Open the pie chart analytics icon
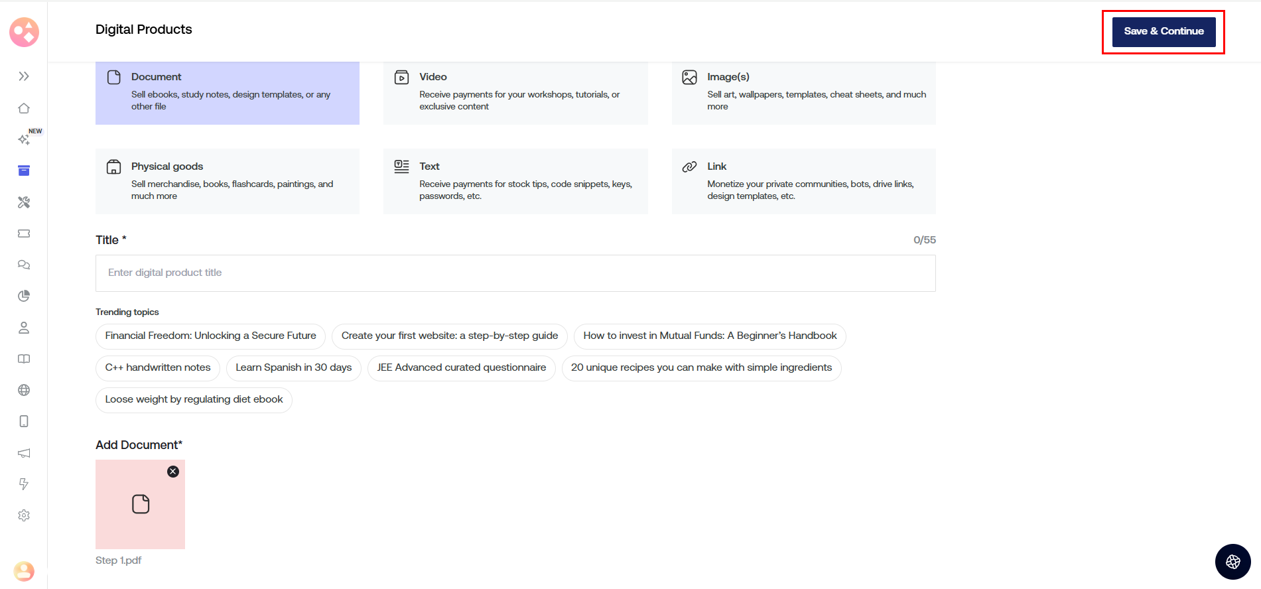The width and height of the screenshot is (1261, 589). (x=24, y=296)
